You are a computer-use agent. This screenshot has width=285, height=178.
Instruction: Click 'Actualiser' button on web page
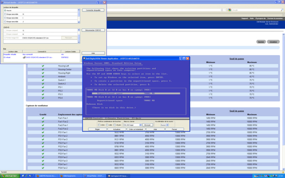273,42
